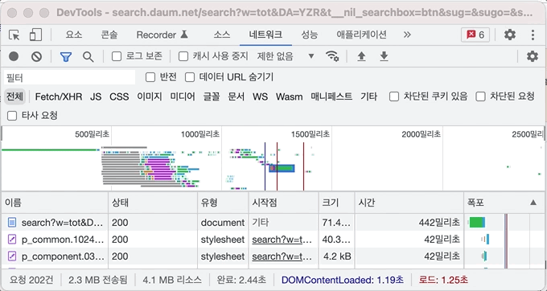The image size is (547, 291).
Task: Check the 차단된 쿠키 있음 checkbox
Action: pos(394,96)
